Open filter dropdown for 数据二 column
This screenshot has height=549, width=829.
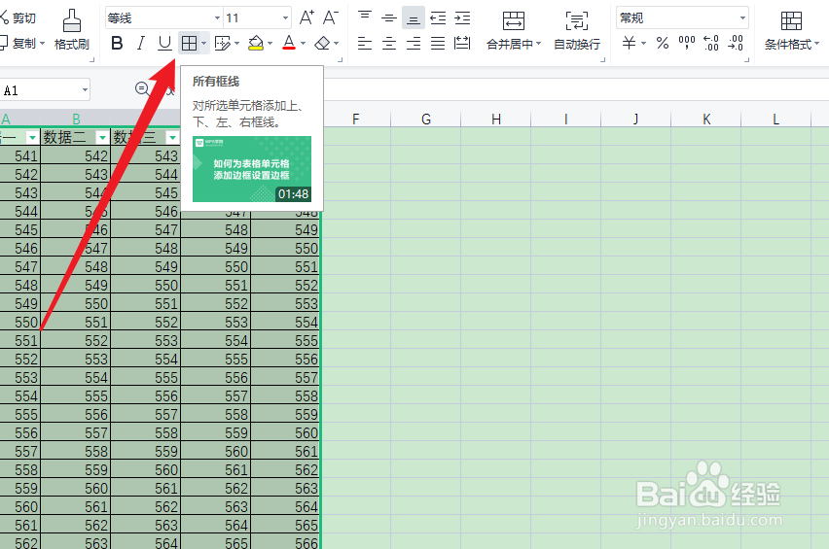coord(102,138)
